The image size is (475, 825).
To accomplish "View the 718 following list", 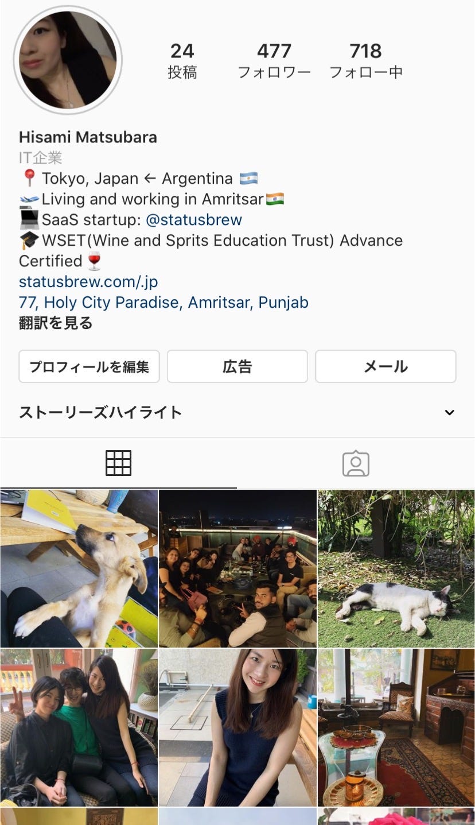I will (x=366, y=61).
